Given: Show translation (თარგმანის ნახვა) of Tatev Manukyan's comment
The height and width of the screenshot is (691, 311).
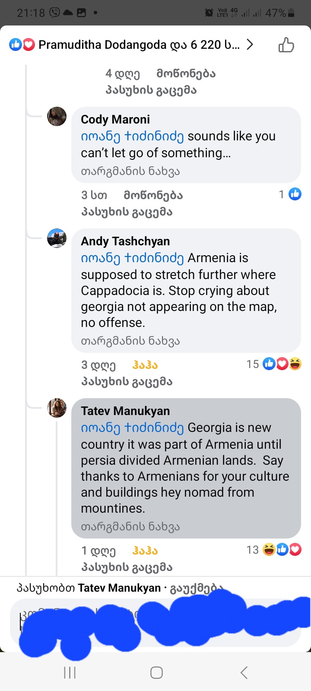Looking at the screenshot, I should (130, 527).
